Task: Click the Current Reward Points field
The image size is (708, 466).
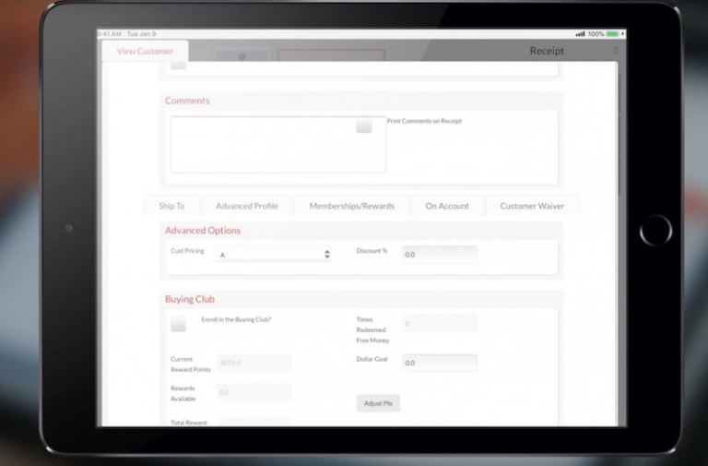Action: [x=254, y=363]
